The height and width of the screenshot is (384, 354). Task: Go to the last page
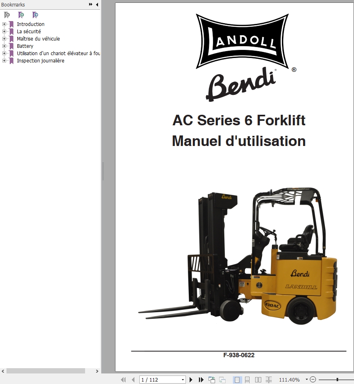point(201,380)
